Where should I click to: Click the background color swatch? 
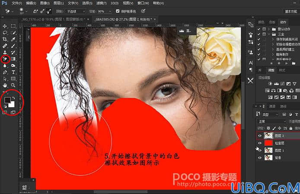pyautogui.click(x=12, y=105)
